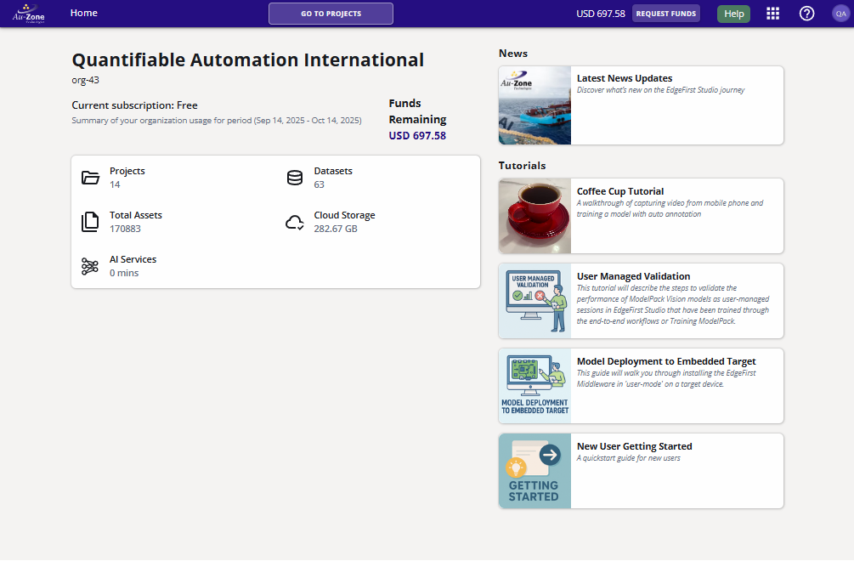Select Home in the navigation bar
Viewport: 854px width, 561px height.
(83, 13)
